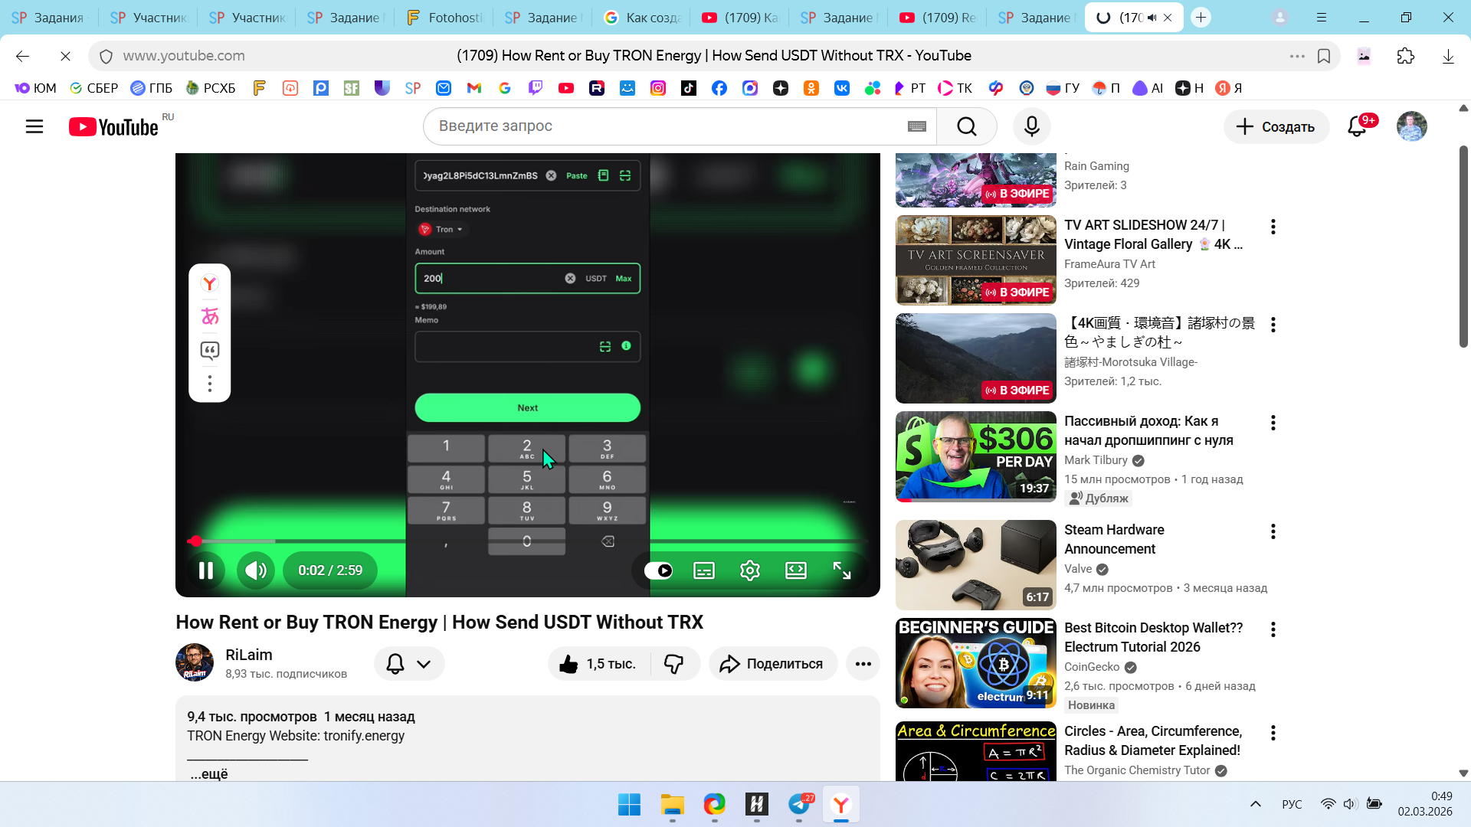Toggle subtitles on the video

coord(703,570)
